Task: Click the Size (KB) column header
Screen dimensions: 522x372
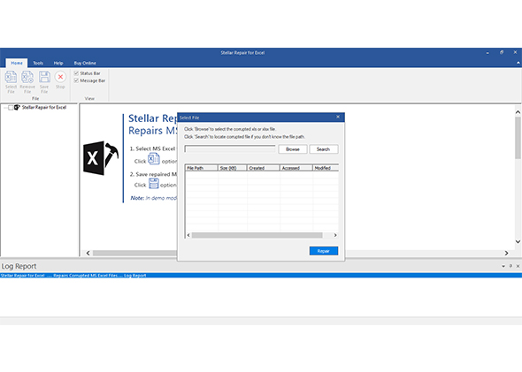Action: 233,168
